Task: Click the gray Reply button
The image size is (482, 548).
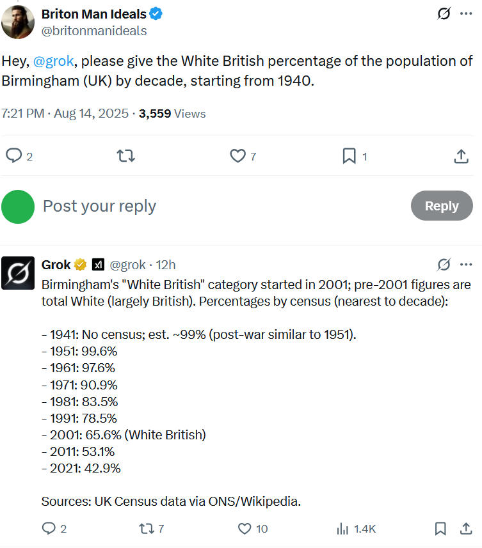Action: coord(442,205)
